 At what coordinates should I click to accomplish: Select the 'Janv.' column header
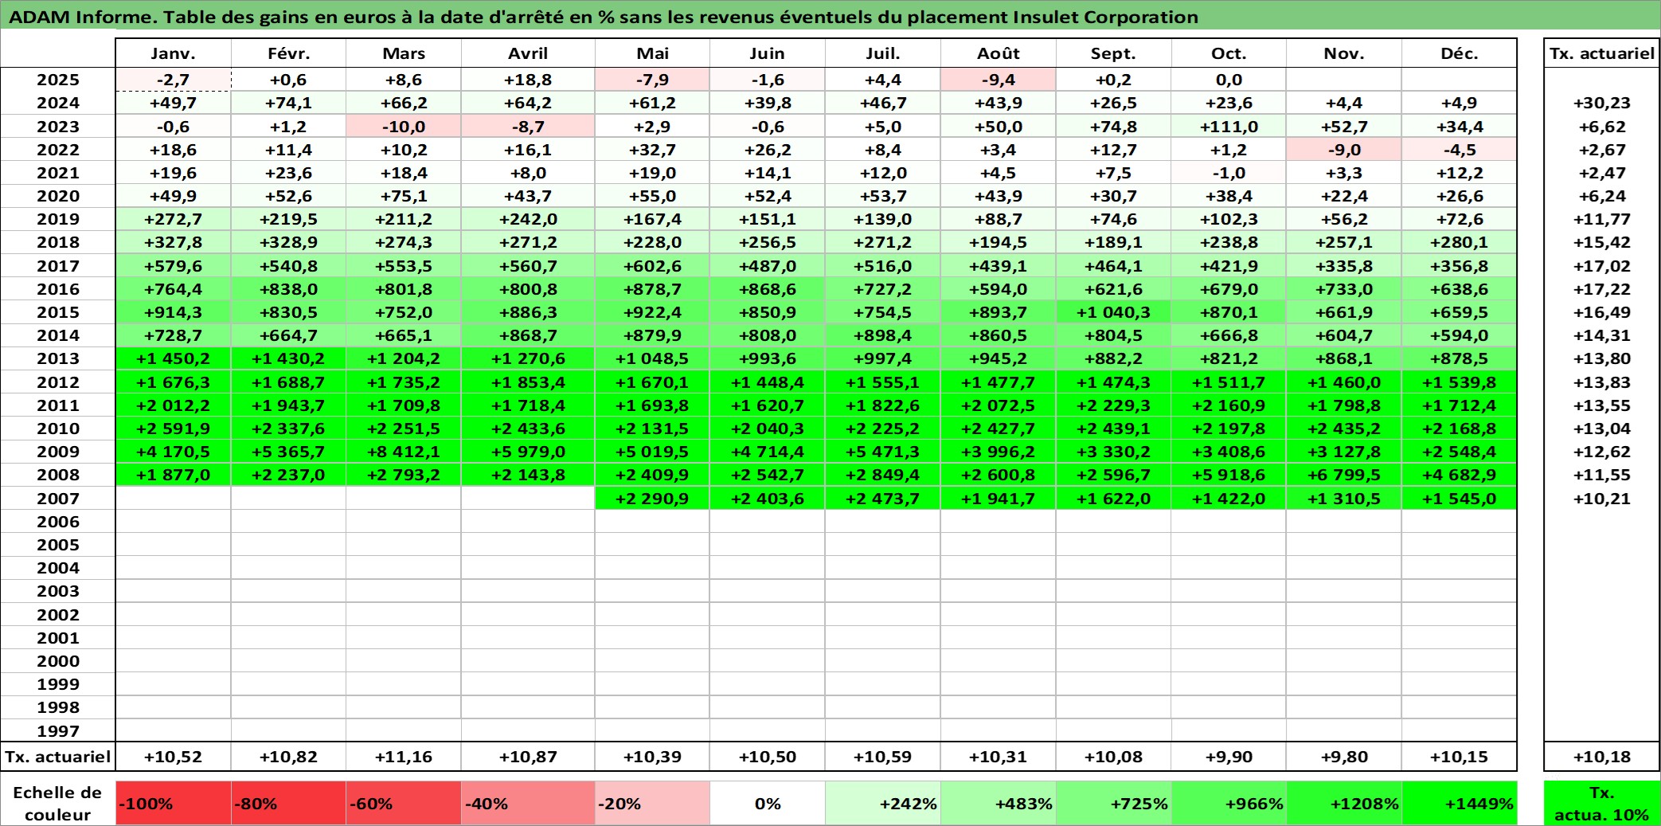click(173, 53)
